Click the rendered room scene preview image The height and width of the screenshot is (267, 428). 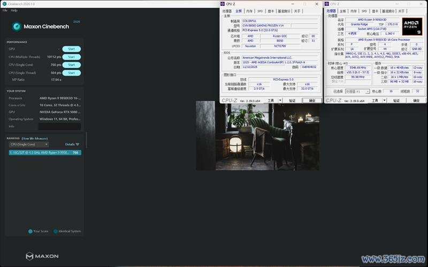pyautogui.click(x=257, y=136)
